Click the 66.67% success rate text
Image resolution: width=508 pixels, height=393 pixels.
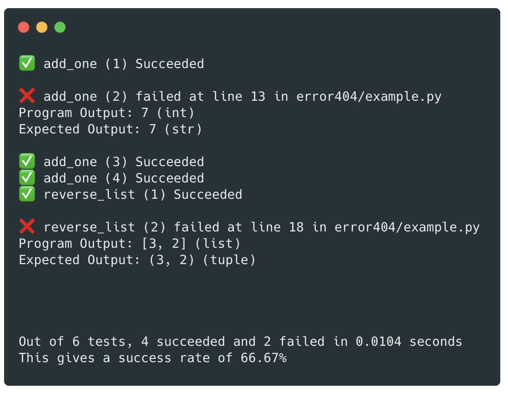point(264,358)
